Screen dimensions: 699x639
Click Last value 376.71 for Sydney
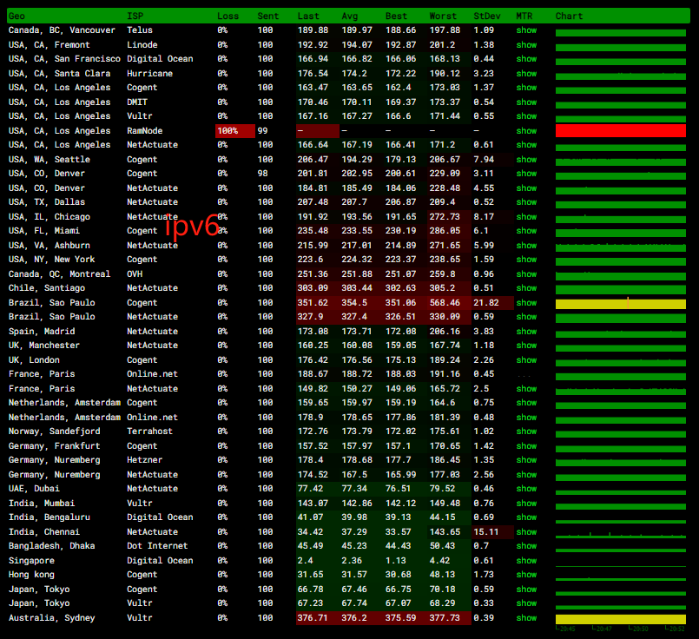point(313,618)
